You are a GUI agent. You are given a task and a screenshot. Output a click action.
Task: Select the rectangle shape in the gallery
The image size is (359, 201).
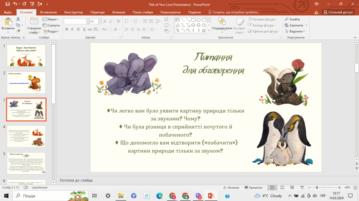tap(193, 20)
